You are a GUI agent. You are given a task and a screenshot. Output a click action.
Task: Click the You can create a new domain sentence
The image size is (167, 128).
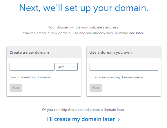point(83,33)
